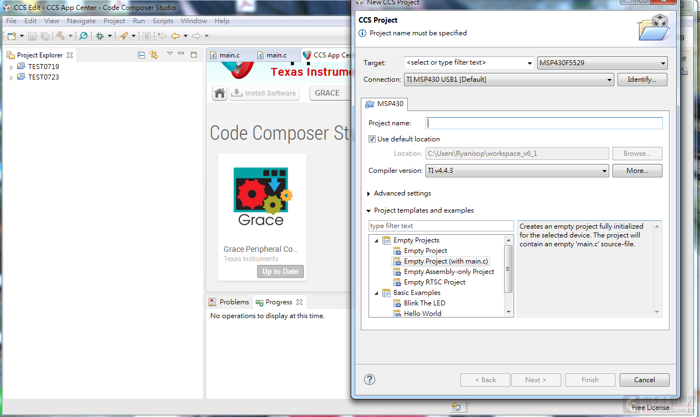Open the View menu
The height and width of the screenshot is (417, 700).
pyautogui.click(x=51, y=21)
